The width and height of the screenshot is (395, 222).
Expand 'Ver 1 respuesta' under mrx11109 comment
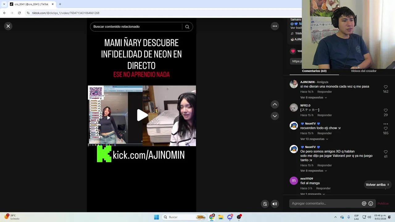point(313,194)
